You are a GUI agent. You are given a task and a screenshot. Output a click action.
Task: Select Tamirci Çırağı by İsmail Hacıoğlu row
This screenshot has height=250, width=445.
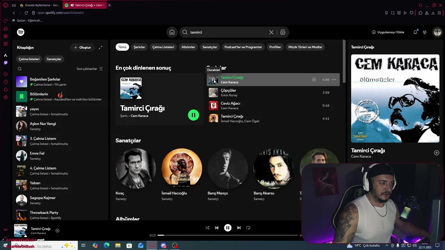[273, 118]
